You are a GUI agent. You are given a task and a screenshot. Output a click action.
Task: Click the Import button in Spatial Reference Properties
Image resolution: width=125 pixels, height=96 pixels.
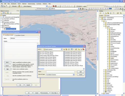pyautogui.click(x=8, y=66)
